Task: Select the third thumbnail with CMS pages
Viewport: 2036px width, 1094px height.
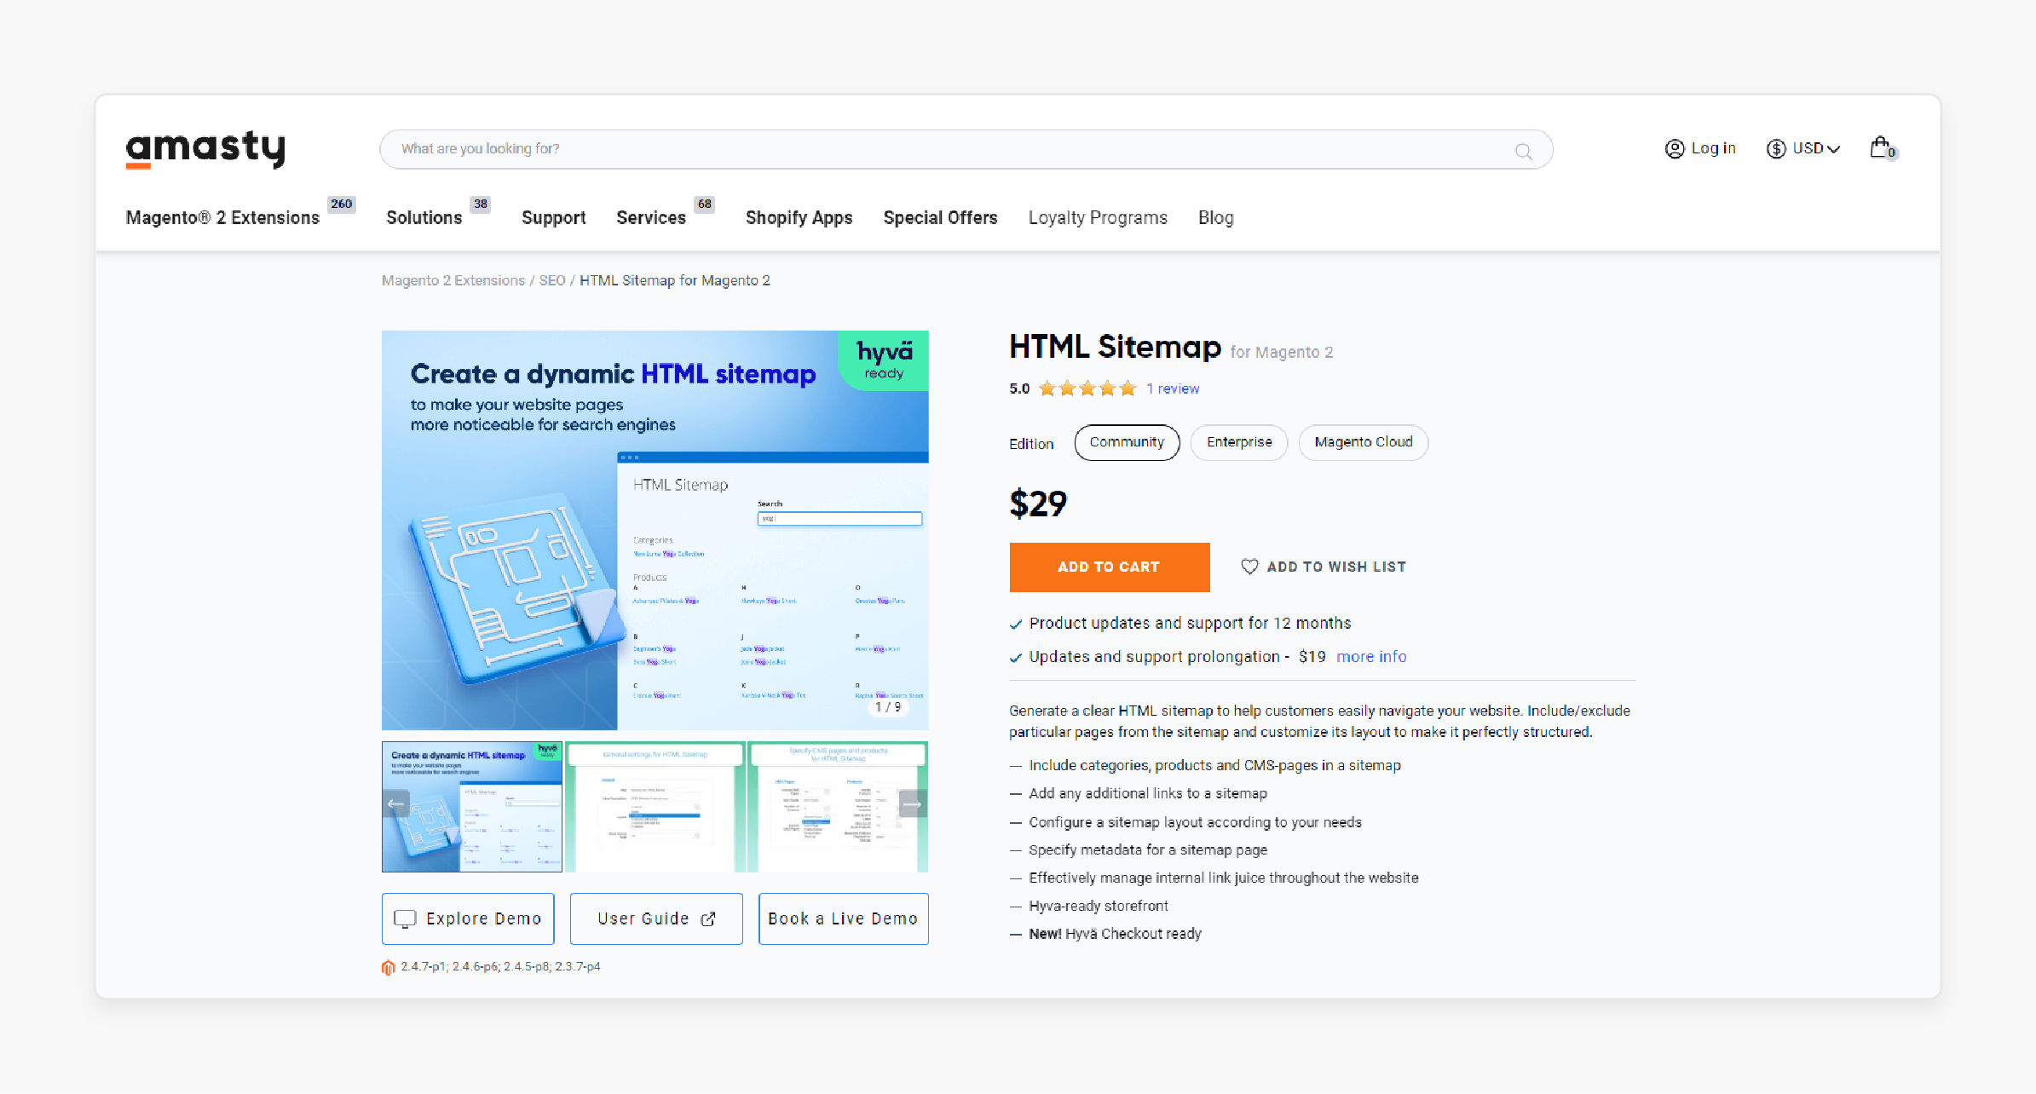Action: 839,807
